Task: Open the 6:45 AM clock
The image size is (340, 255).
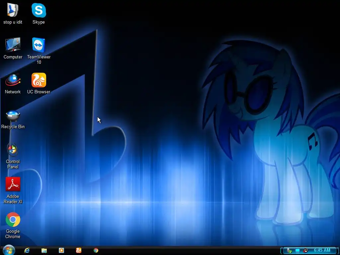Action: click(322, 250)
